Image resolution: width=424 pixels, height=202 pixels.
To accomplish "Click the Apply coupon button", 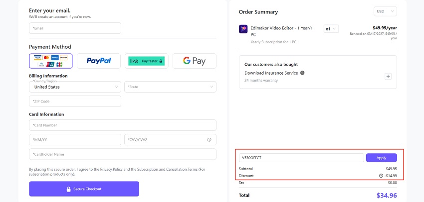I will pos(381,158).
